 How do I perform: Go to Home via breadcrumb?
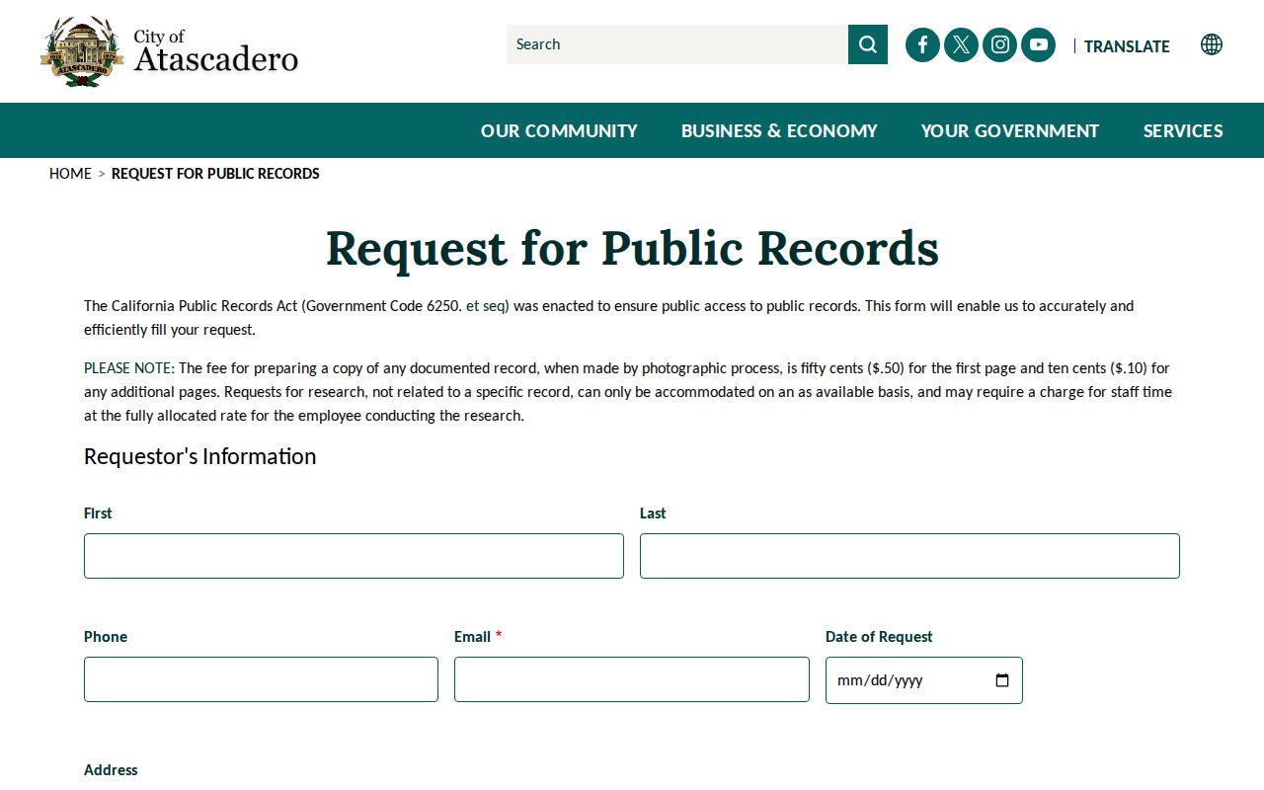70,174
